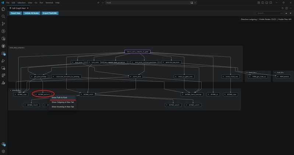
Task: Open the Terminal menu
Action: coord(49,3)
